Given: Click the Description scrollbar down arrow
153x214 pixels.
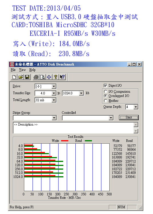Looking at the screenshot, I should [x=136, y=131].
